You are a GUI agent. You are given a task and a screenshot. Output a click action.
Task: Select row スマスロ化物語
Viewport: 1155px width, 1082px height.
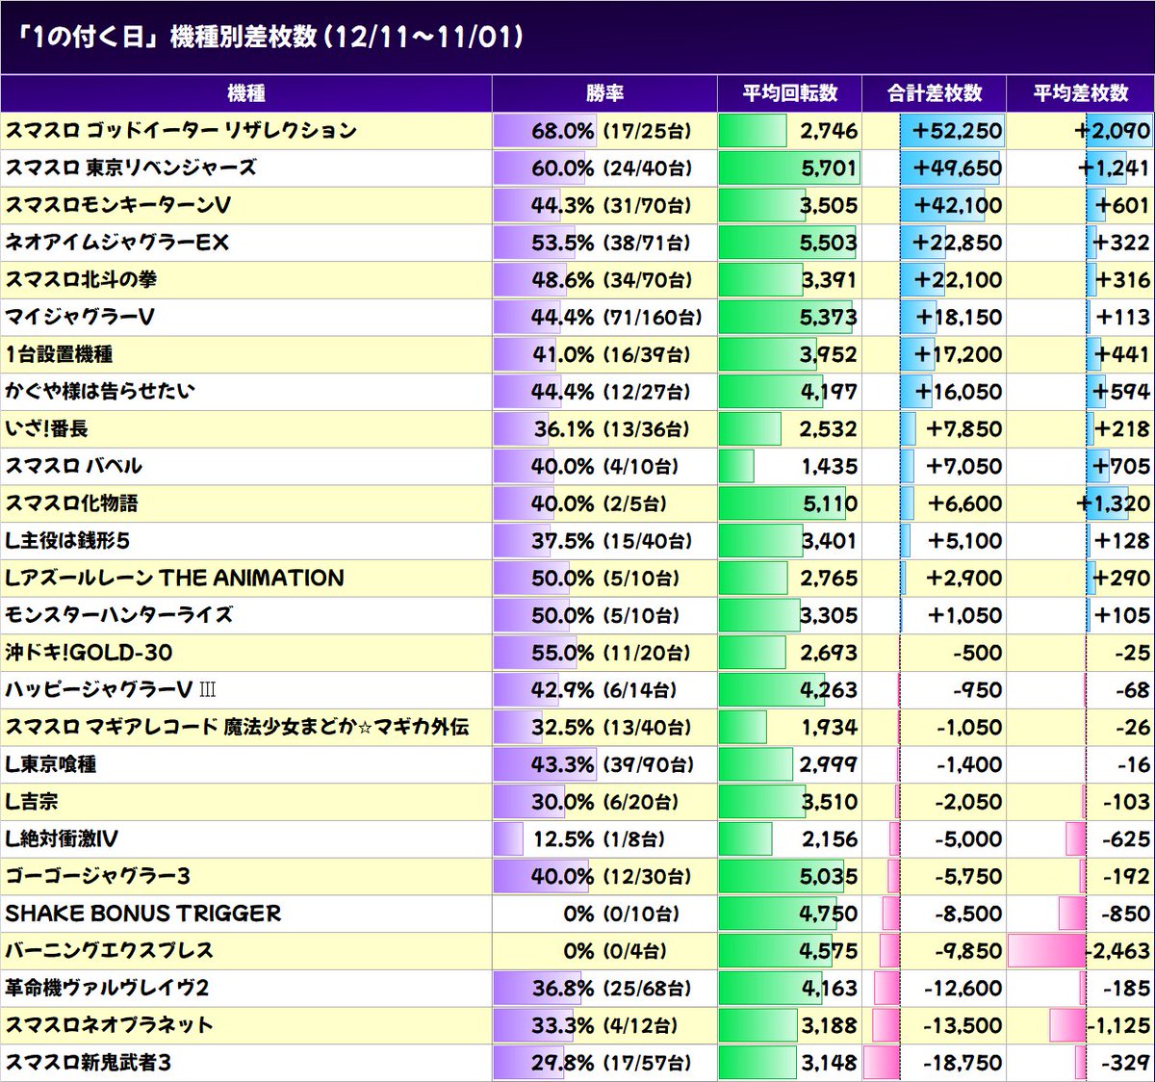point(577,503)
